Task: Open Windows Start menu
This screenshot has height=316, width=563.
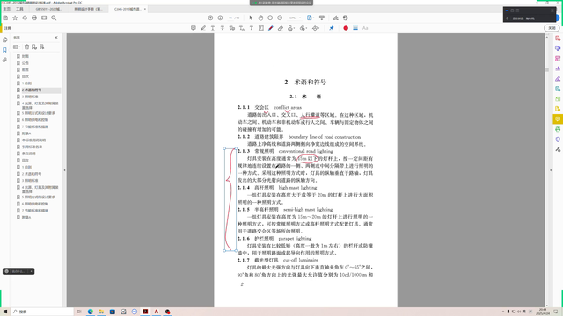Action: [x=5, y=312]
